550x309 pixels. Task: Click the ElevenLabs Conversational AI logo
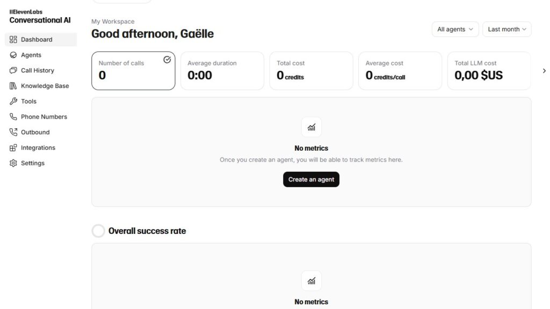40,17
